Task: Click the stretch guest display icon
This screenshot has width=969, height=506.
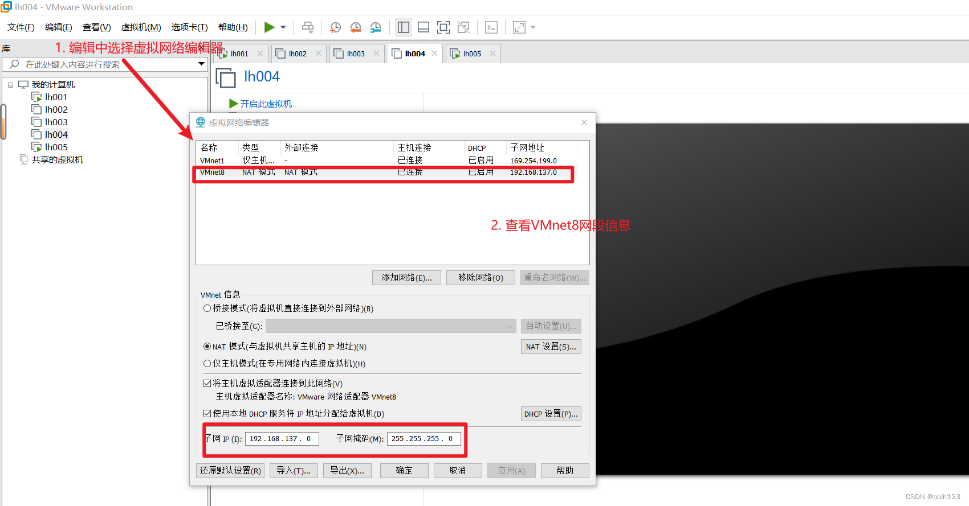Action: (x=519, y=27)
